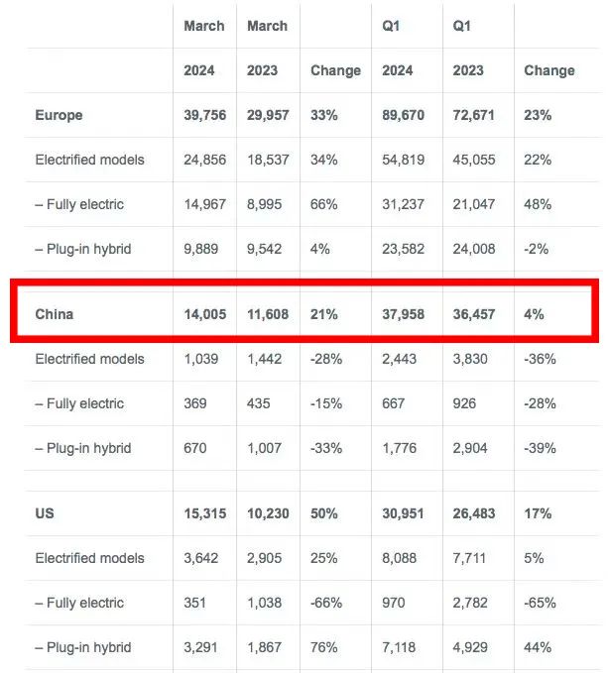Click Europe plug-in hybrid Q1 change -2%
The height and width of the screenshot is (673, 608).
point(536,249)
